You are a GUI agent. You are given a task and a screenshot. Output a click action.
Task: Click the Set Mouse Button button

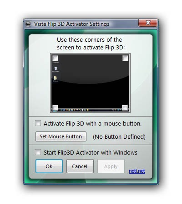[61, 136]
